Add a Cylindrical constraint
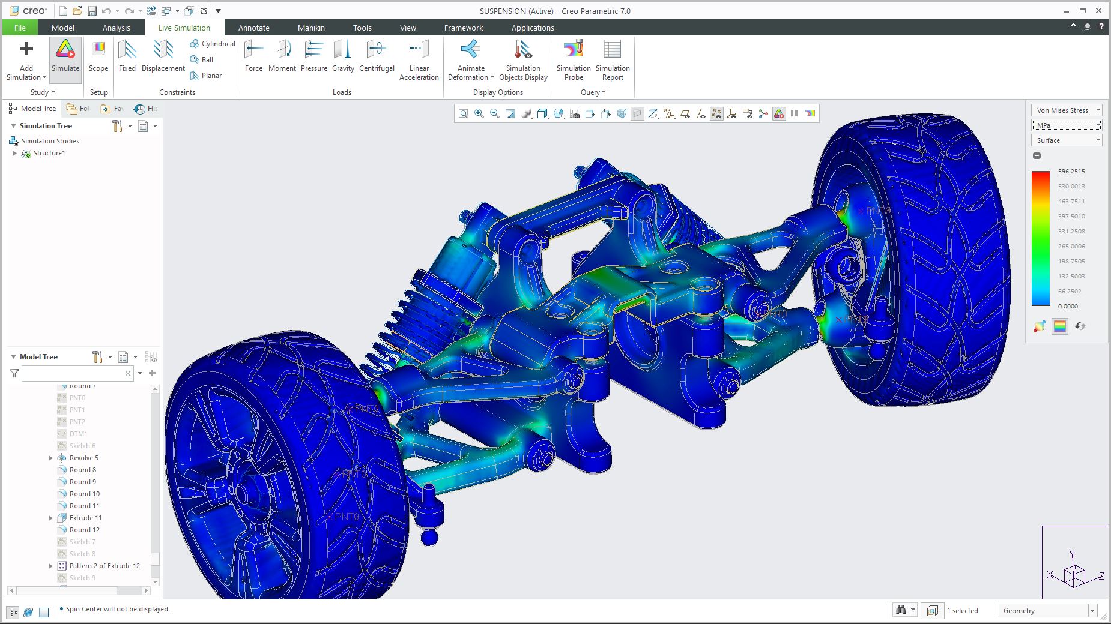1111x624 pixels. (x=213, y=44)
